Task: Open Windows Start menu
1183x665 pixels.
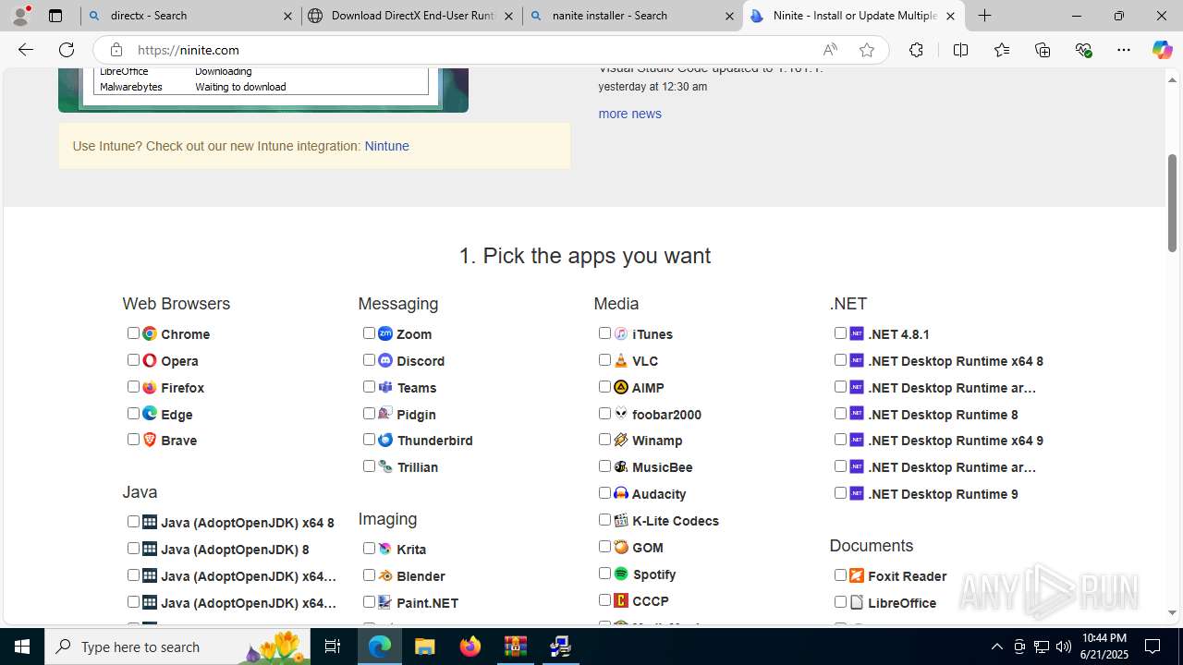Action: [22, 647]
